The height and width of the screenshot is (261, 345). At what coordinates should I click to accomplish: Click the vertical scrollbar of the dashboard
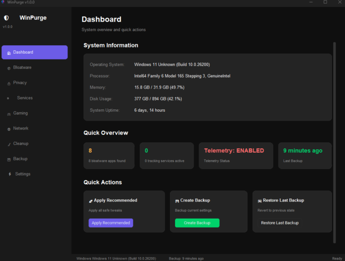[335, 143]
